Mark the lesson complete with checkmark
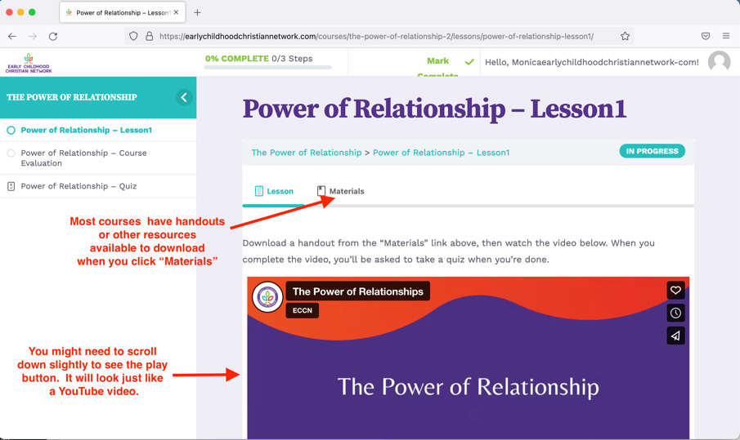The height and width of the screenshot is (440, 740). coord(469,62)
